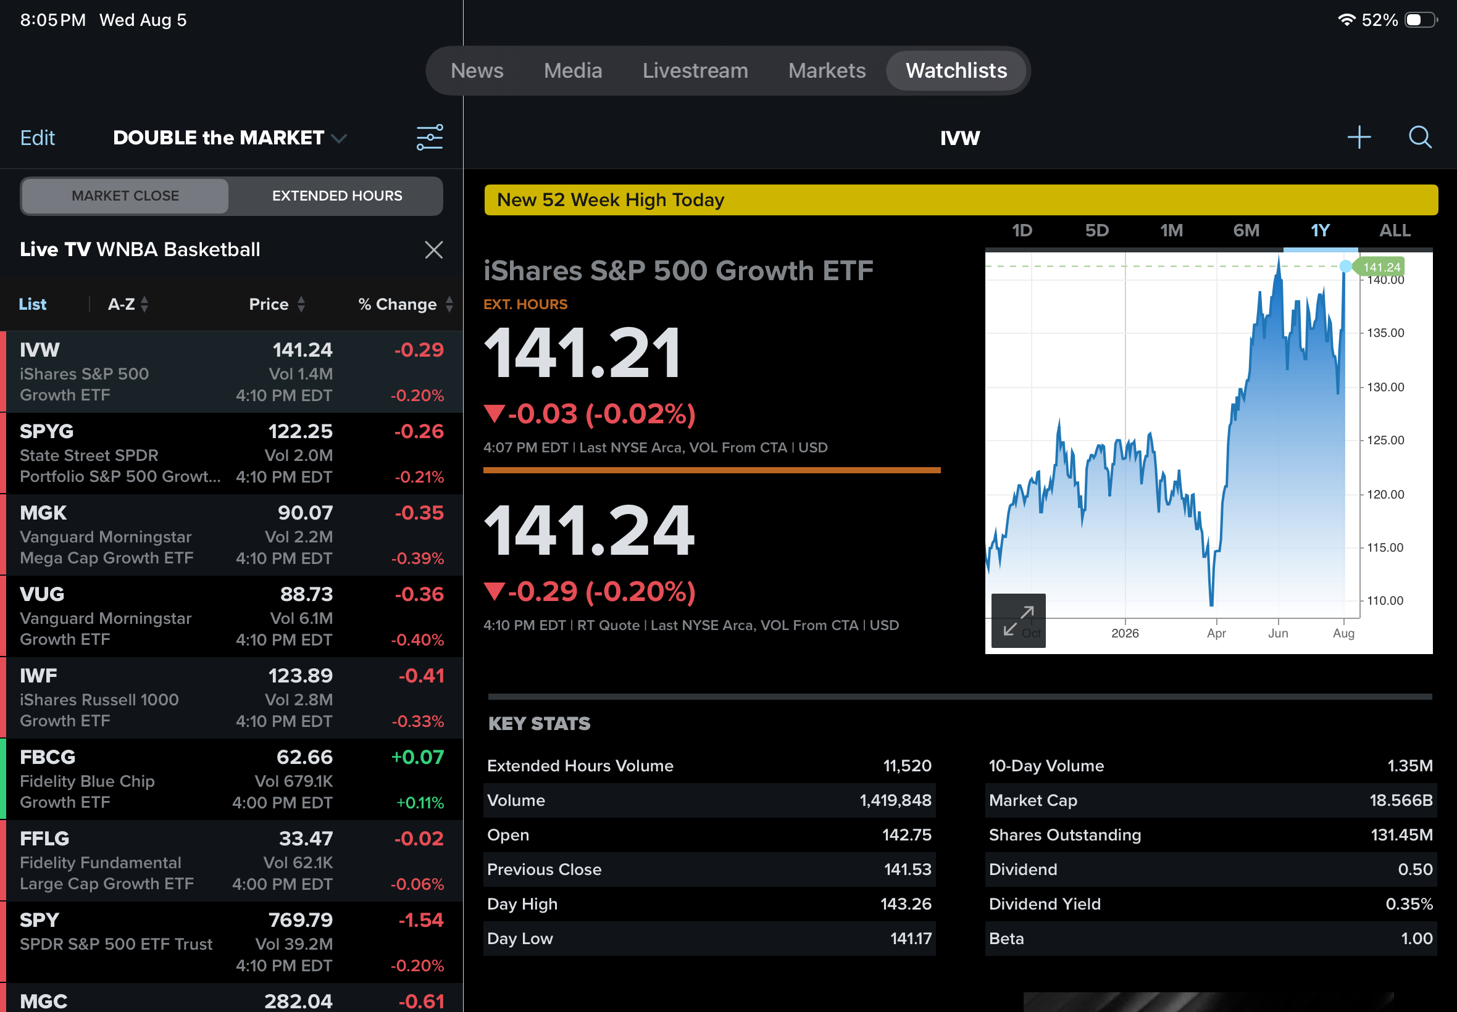Tap Day Low 141.17 row

click(709, 939)
